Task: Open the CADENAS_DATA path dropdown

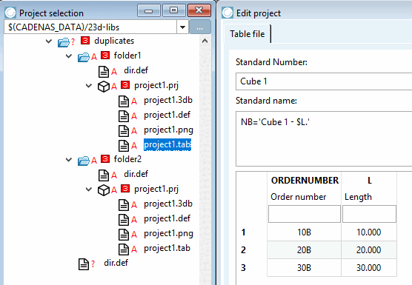Action: (x=182, y=27)
